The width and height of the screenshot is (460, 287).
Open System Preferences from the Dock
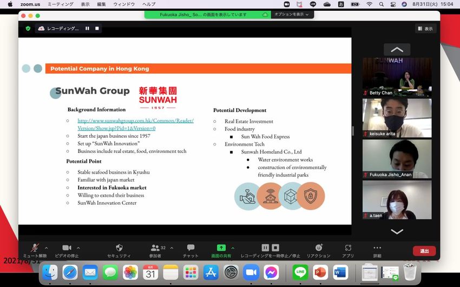231,272
